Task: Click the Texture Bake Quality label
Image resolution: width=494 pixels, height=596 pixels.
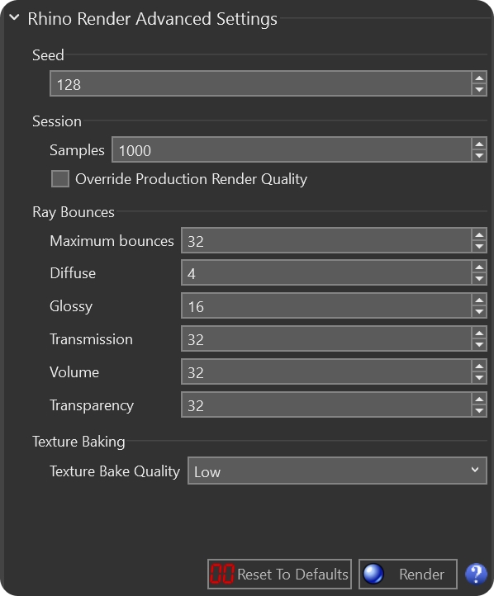Action: click(x=115, y=471)
